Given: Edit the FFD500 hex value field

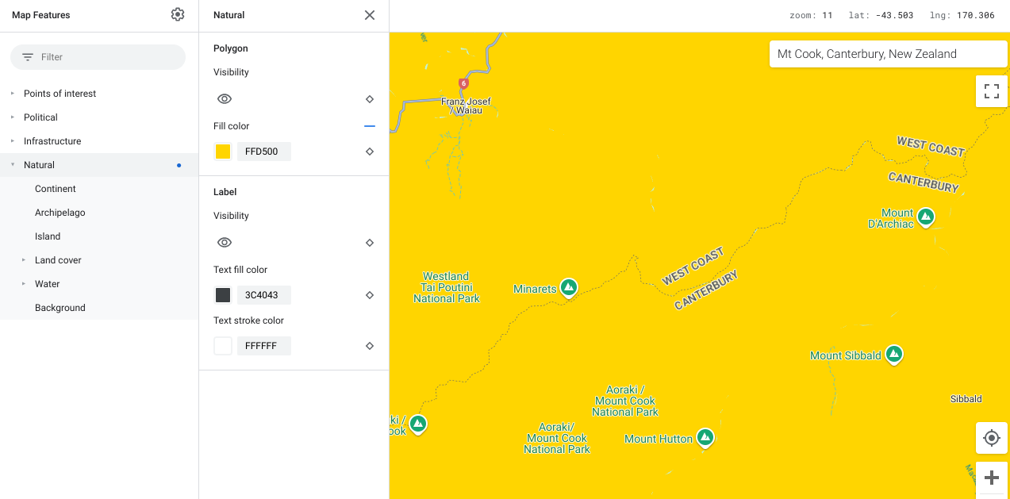Looking at the screenshot, I should (x=264, y=152).
